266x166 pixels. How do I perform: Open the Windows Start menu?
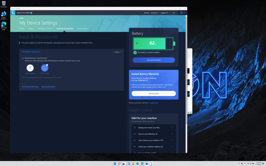pos(115,164)
